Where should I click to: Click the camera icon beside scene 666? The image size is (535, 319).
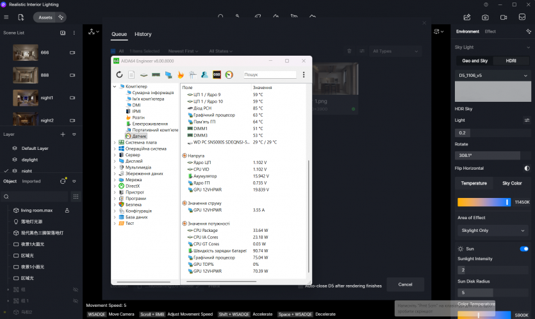[72, 53]
